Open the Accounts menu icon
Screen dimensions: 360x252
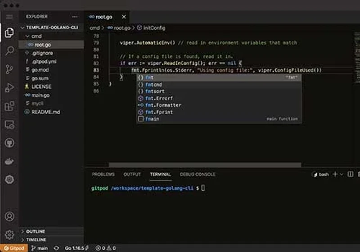9,216
